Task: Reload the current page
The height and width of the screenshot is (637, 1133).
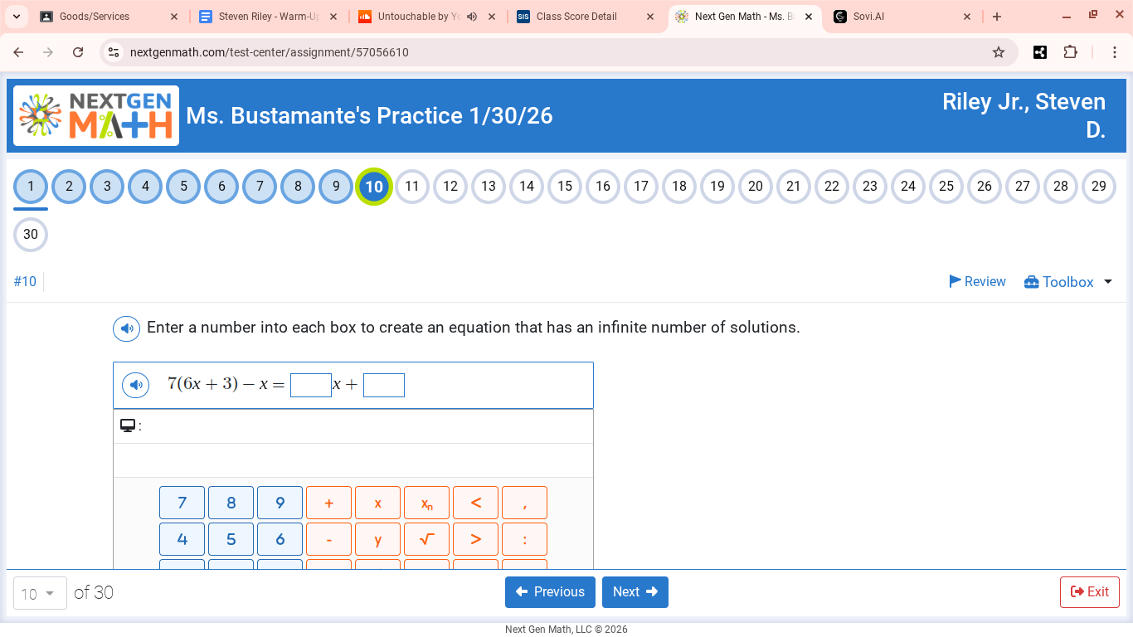Action: tap(78, 51)
